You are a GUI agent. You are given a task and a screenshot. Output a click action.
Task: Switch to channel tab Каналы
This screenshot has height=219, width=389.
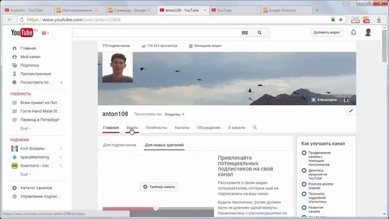pos(182,128)
